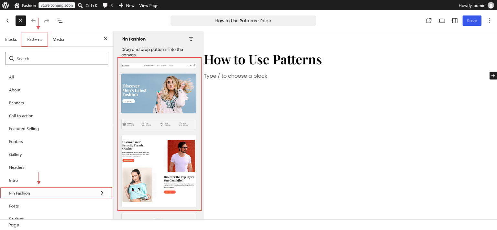497x230 pixels.
Task: Switch preview device with laptop icon
Action: (442, 21)
